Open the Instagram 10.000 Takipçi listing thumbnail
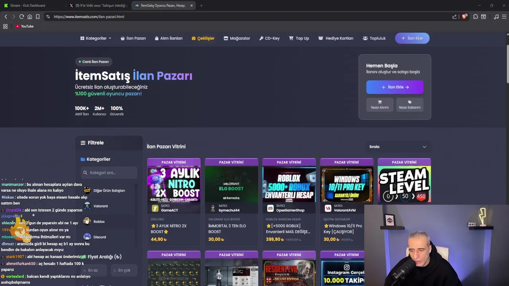509x286 pixels. (x=343, y=272)
